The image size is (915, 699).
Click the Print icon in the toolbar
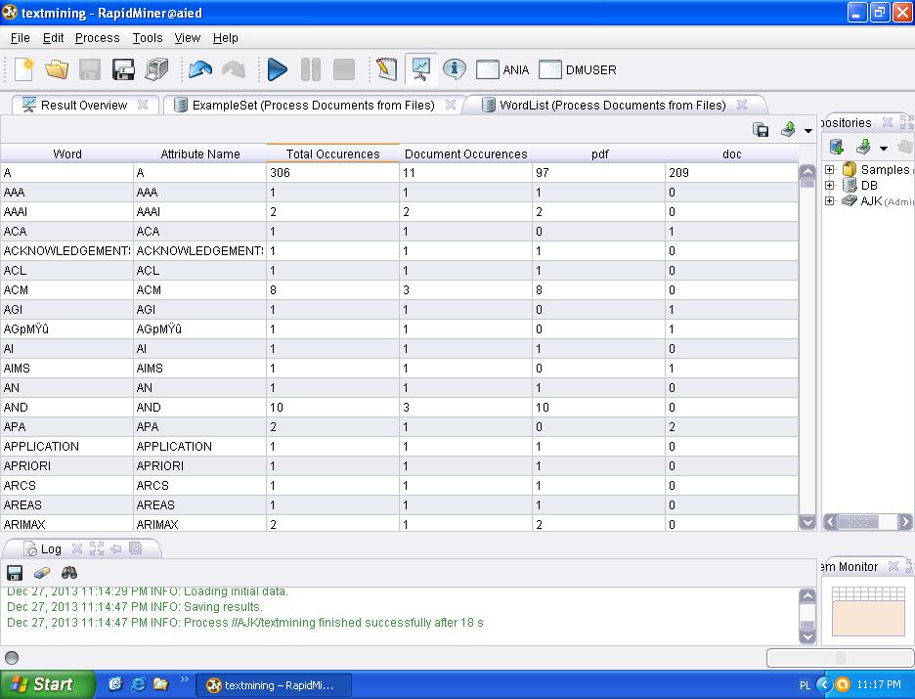pyautogui.click(x=156, y=69)
